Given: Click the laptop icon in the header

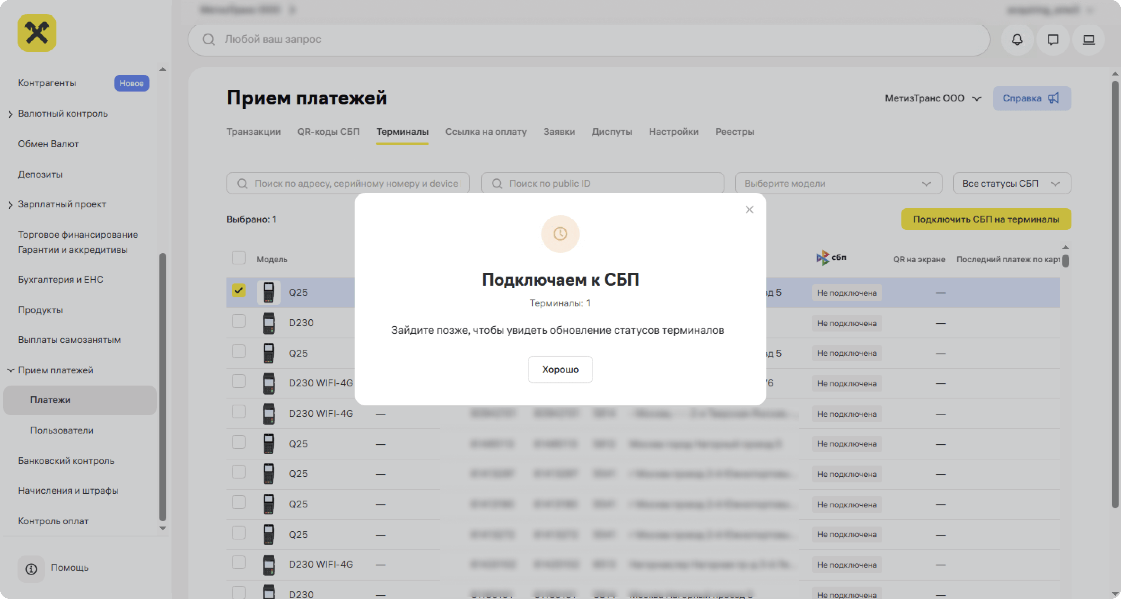Looking at the screenshot, I should pyautogui.click(x=1088, y=40).
